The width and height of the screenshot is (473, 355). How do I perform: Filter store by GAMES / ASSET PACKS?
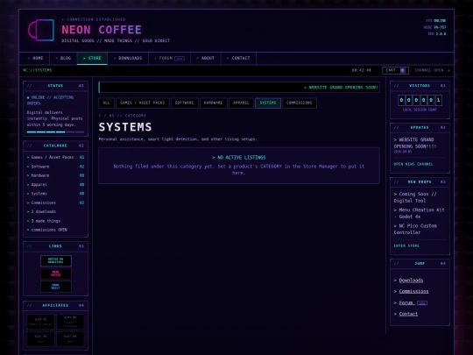tap(143, 103)
